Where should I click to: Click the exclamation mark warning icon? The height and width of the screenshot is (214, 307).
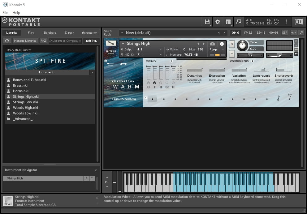[x=287, y=22]
